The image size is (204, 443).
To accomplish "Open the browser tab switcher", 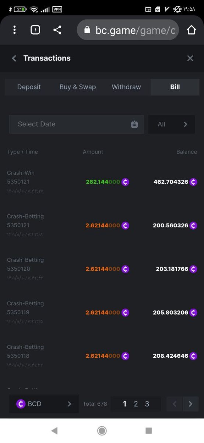I will (x=35, y=30).
